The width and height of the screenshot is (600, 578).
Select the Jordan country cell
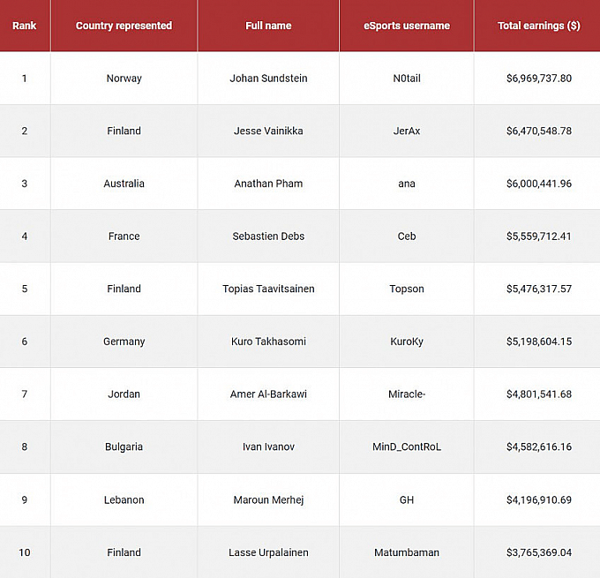[x=124, y=394]
